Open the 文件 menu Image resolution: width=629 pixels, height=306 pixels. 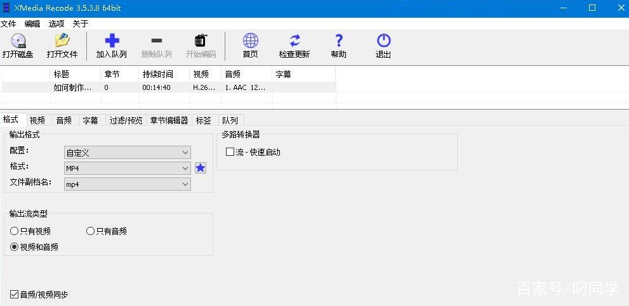[x=8, y=24]
